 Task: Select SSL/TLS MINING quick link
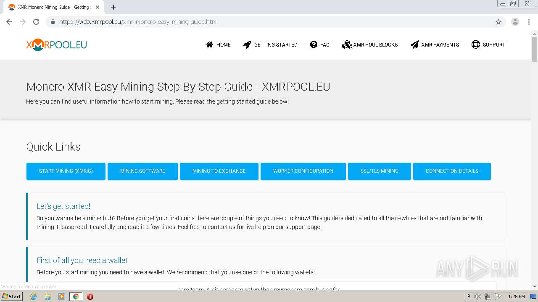[x=380, y=171]
